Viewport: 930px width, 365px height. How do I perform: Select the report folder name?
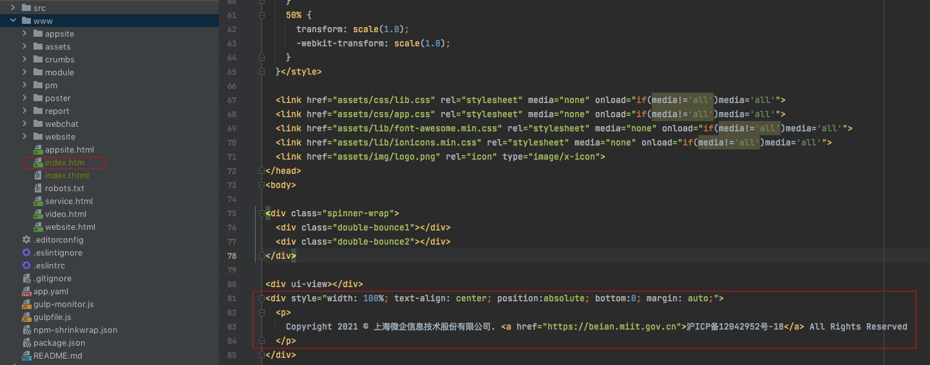coord(57,111)
